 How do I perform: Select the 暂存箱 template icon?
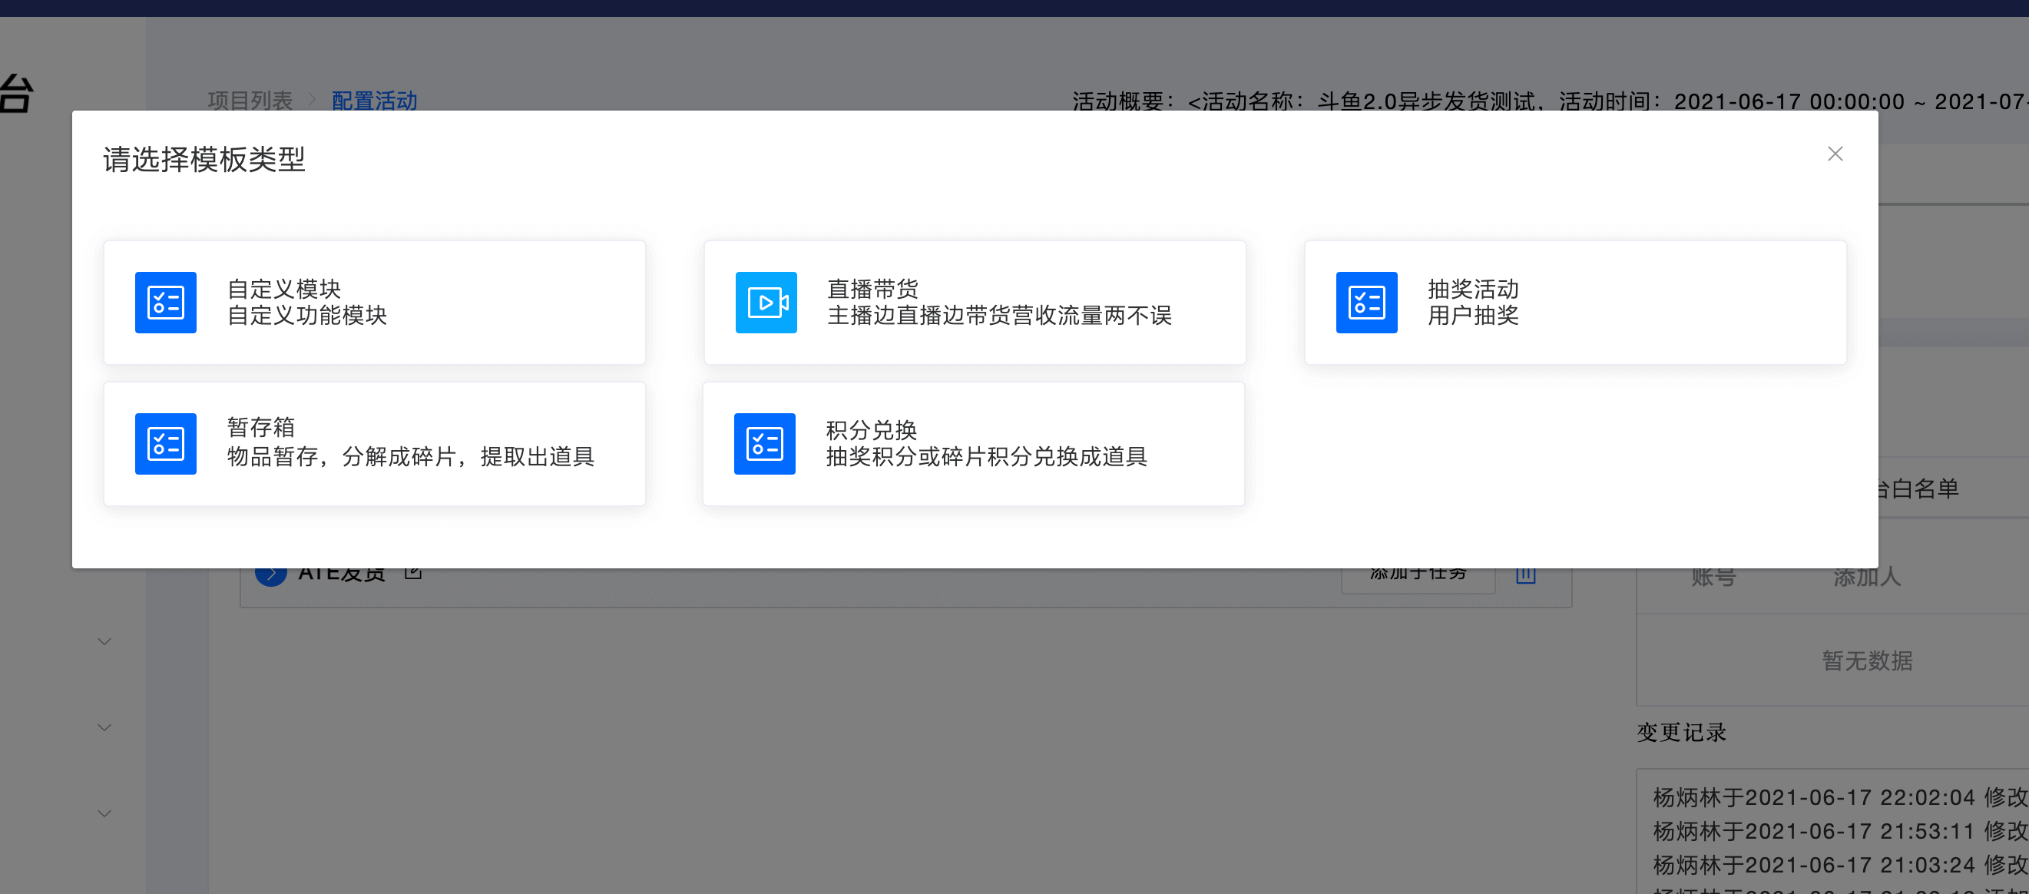click(x=165, y=443)
